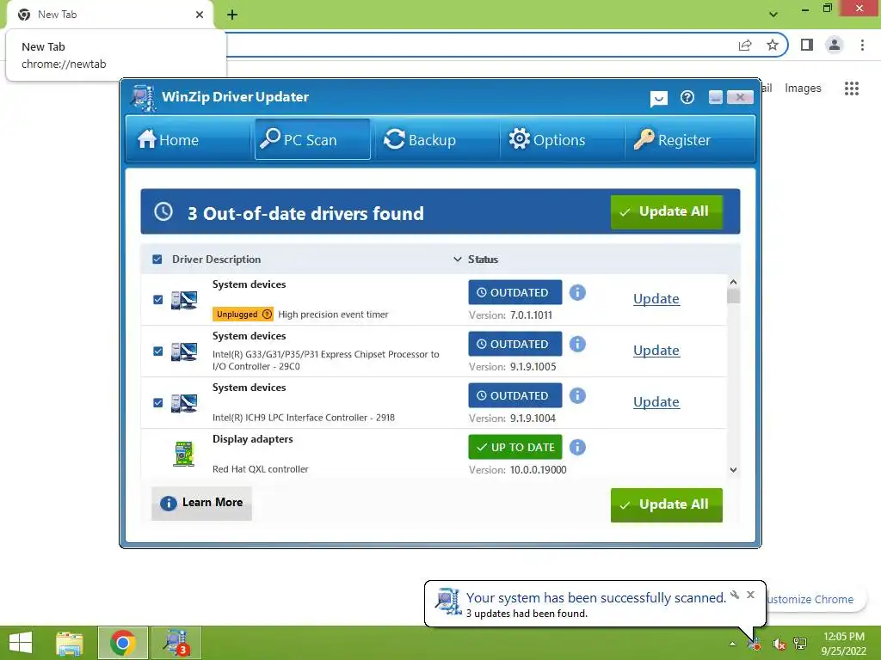The height and width of the screenshot is (660, 881).
Task: Click OUTDATED status badge for version 9.1.9.1004
Action: pos(515,395)
